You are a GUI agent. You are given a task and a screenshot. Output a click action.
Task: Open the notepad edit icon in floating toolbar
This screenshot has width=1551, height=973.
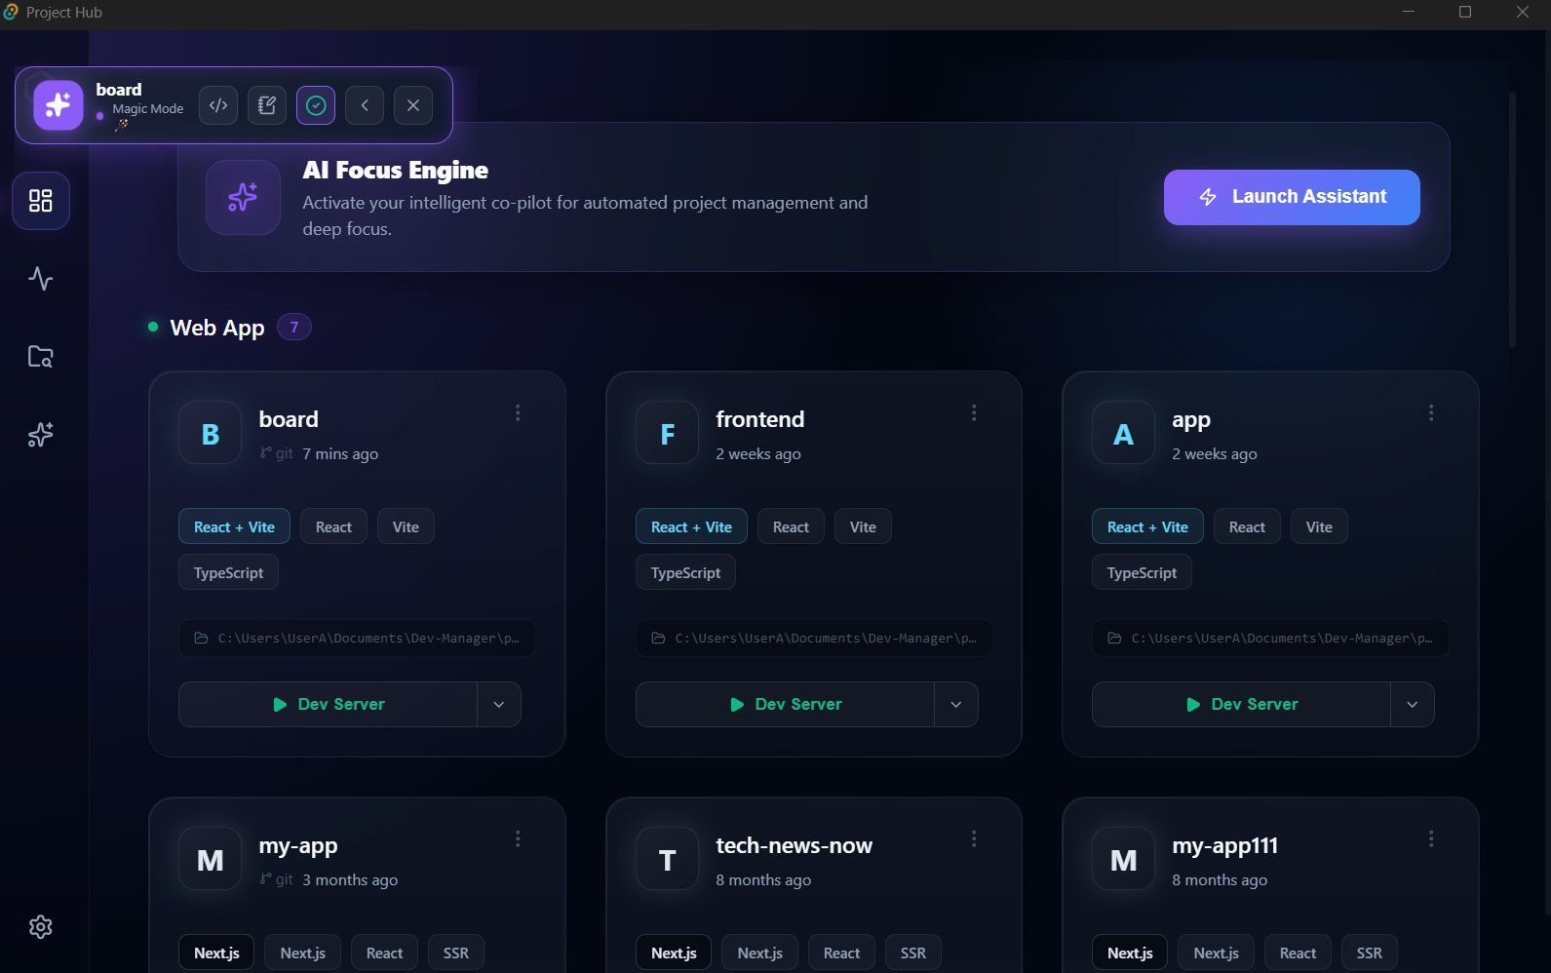tap(267, 105)
